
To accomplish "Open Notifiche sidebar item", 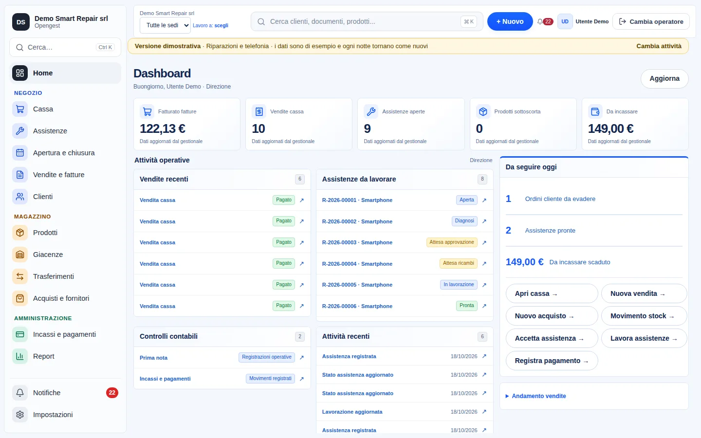I will pos(65,393).
